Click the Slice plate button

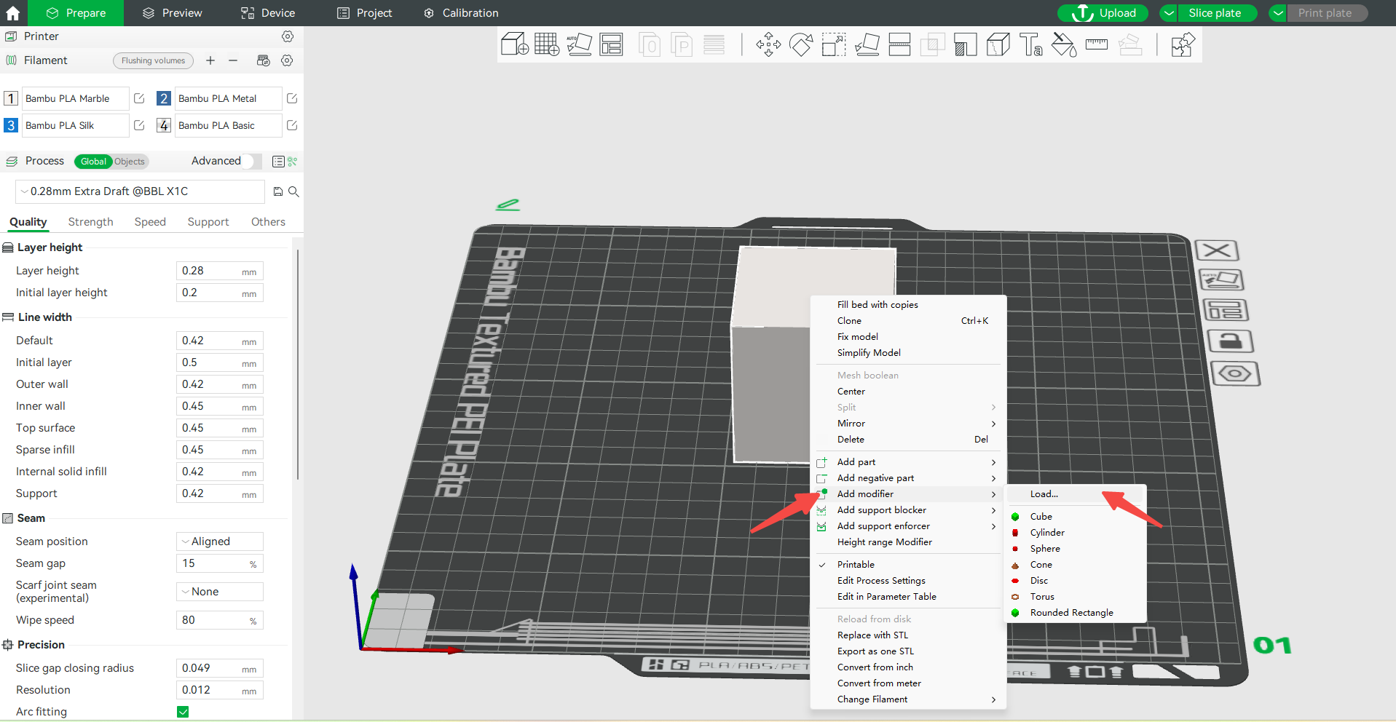1218,13
